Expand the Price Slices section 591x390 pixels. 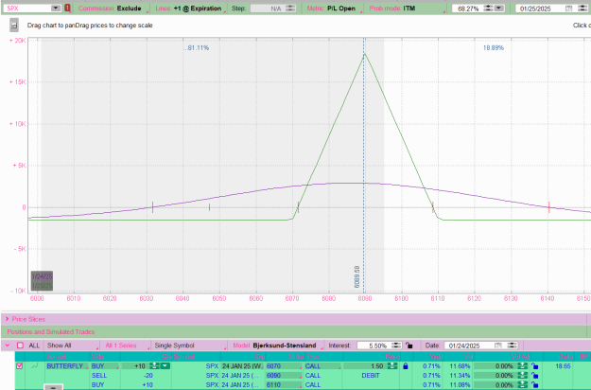7,319
